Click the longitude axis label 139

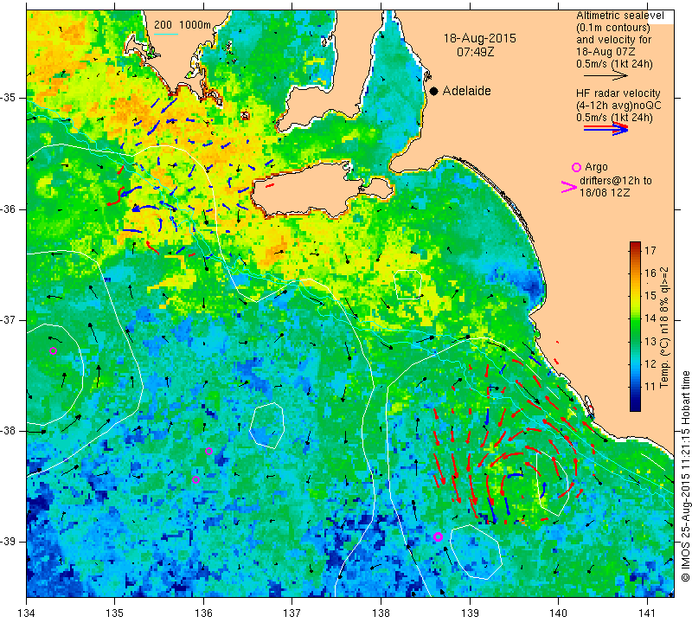click(x=470, y=613)
